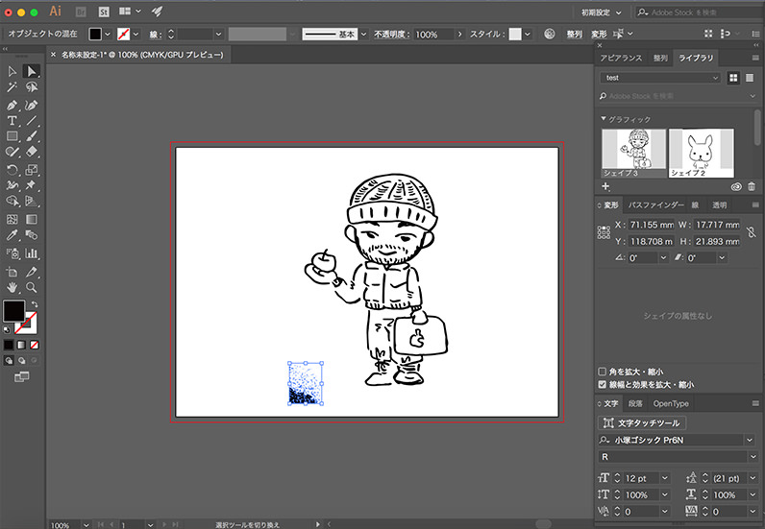Select the Eyedropper tool
The image size is (765, 529).
12,235
